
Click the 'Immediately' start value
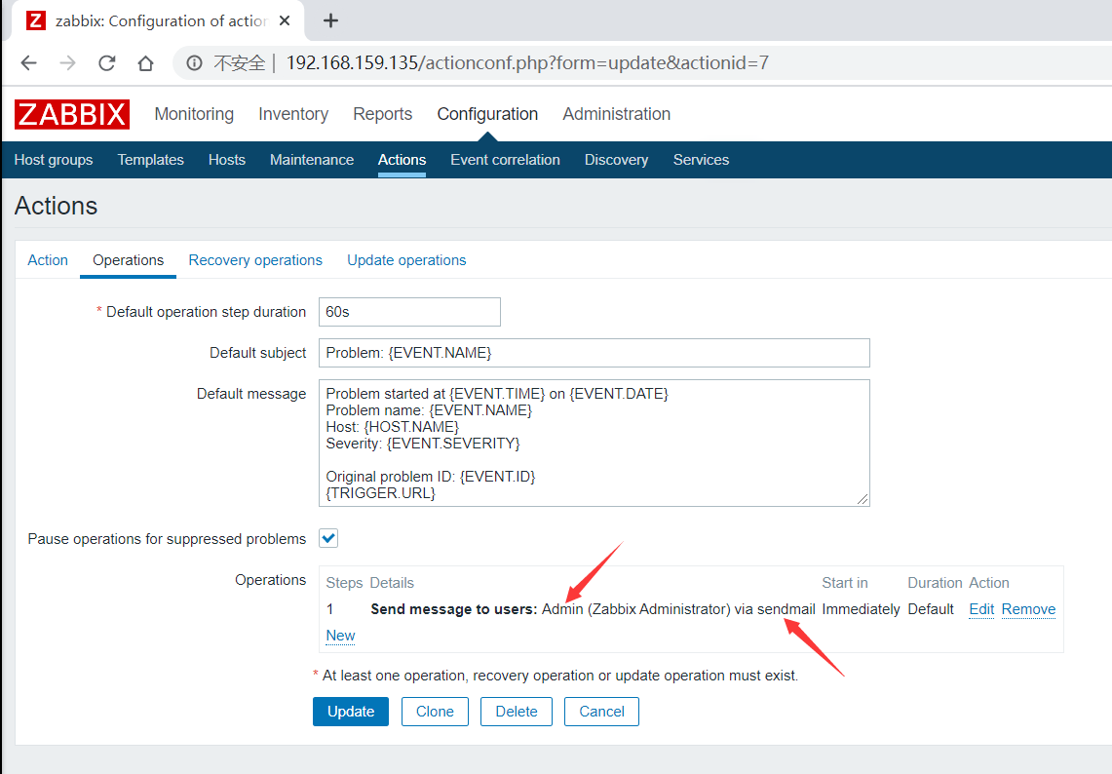(x=861, y=609)
